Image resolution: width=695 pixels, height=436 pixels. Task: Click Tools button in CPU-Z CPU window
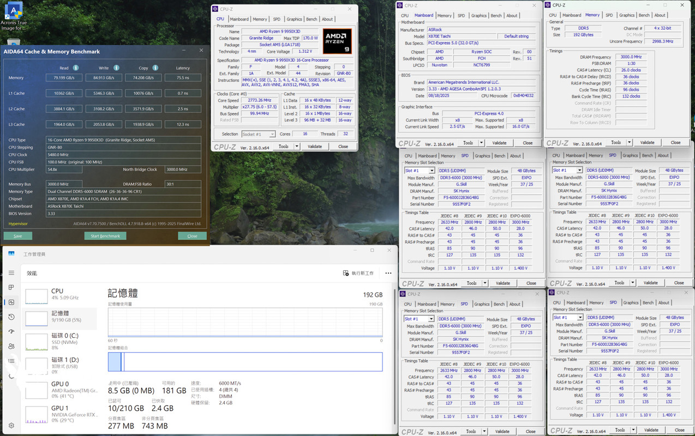tap(283, 147)
